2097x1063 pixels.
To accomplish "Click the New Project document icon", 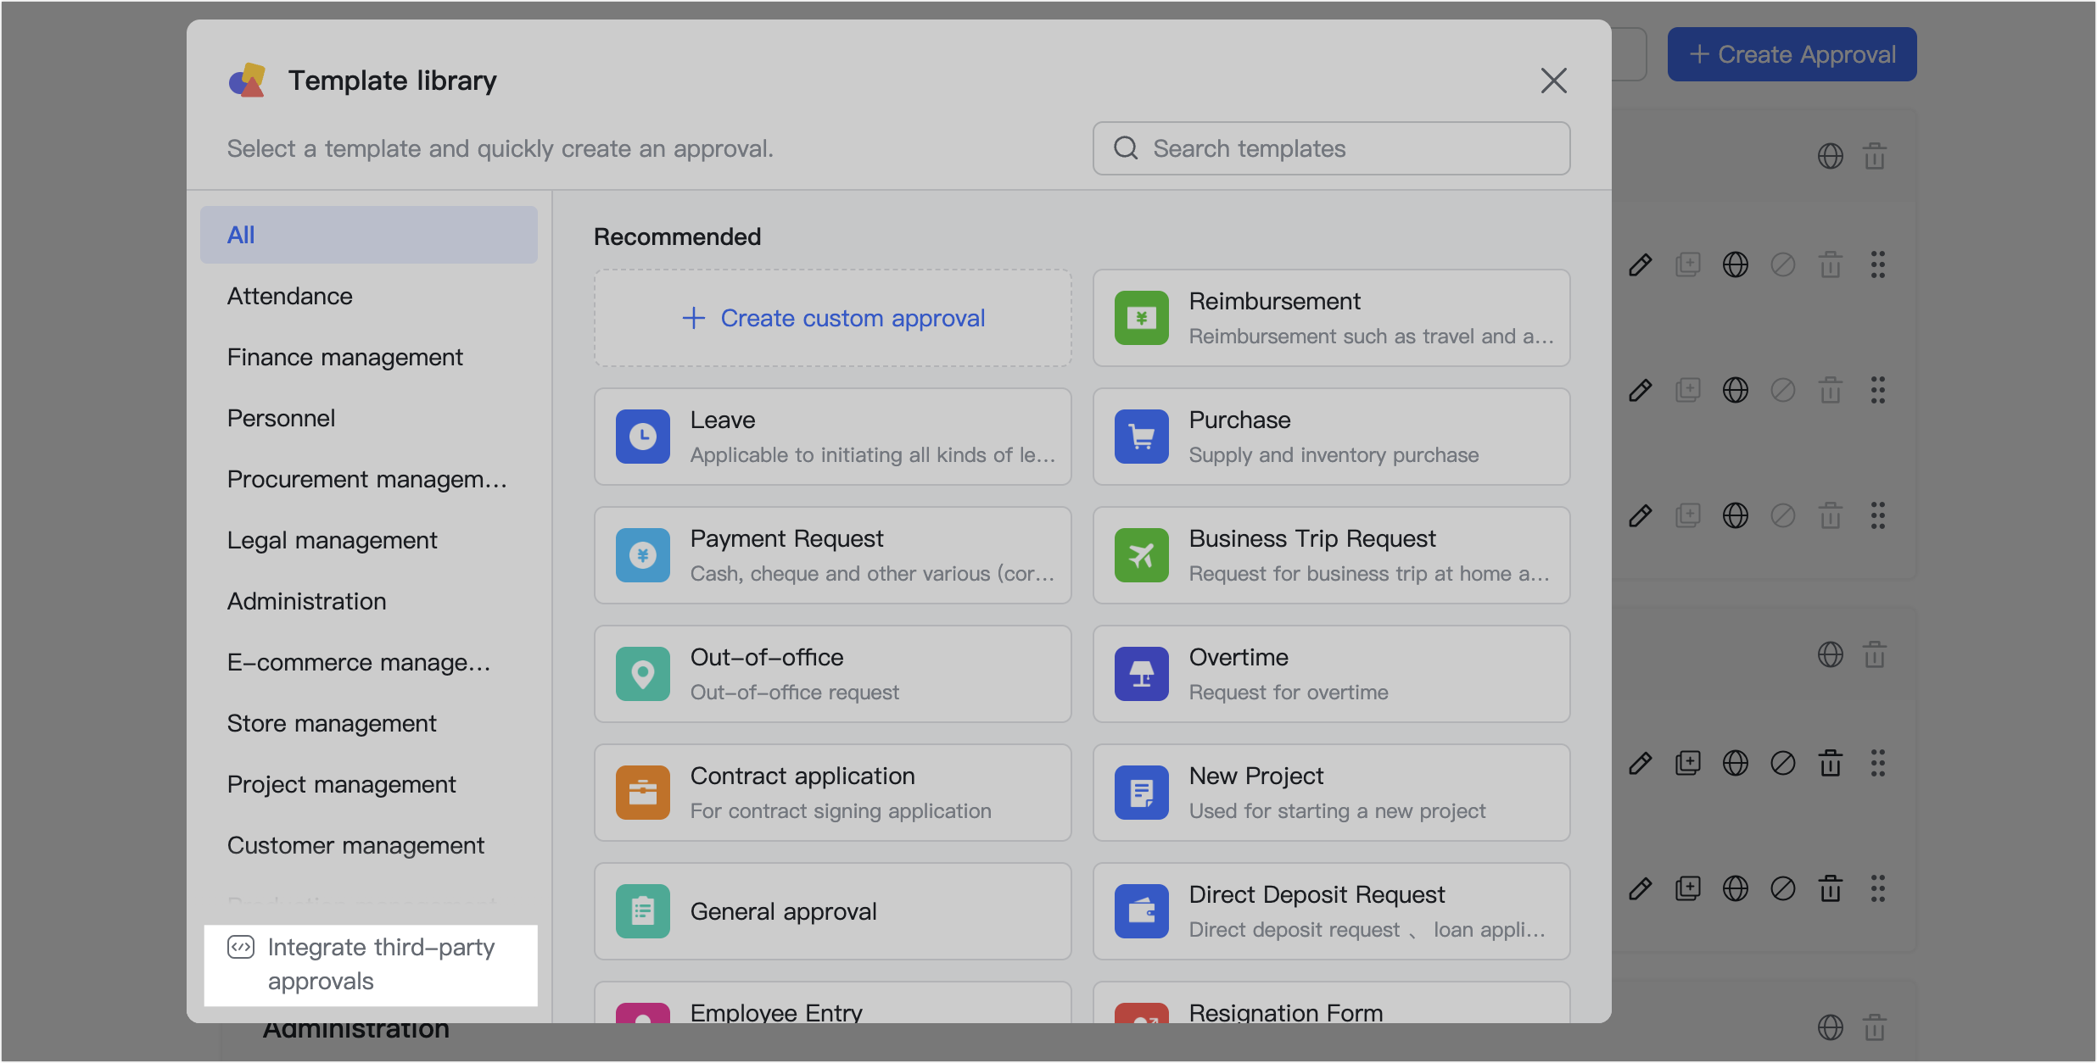I will (1141, 793).
